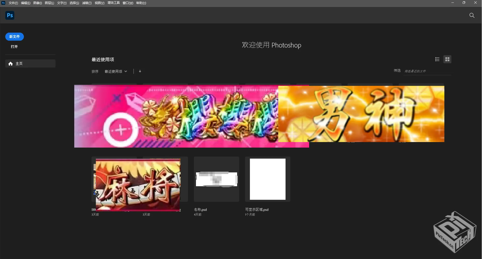Expand the 最近使用项 sort dropdown
The width and height of the screenshot is (482, 259).
point(116,72)
